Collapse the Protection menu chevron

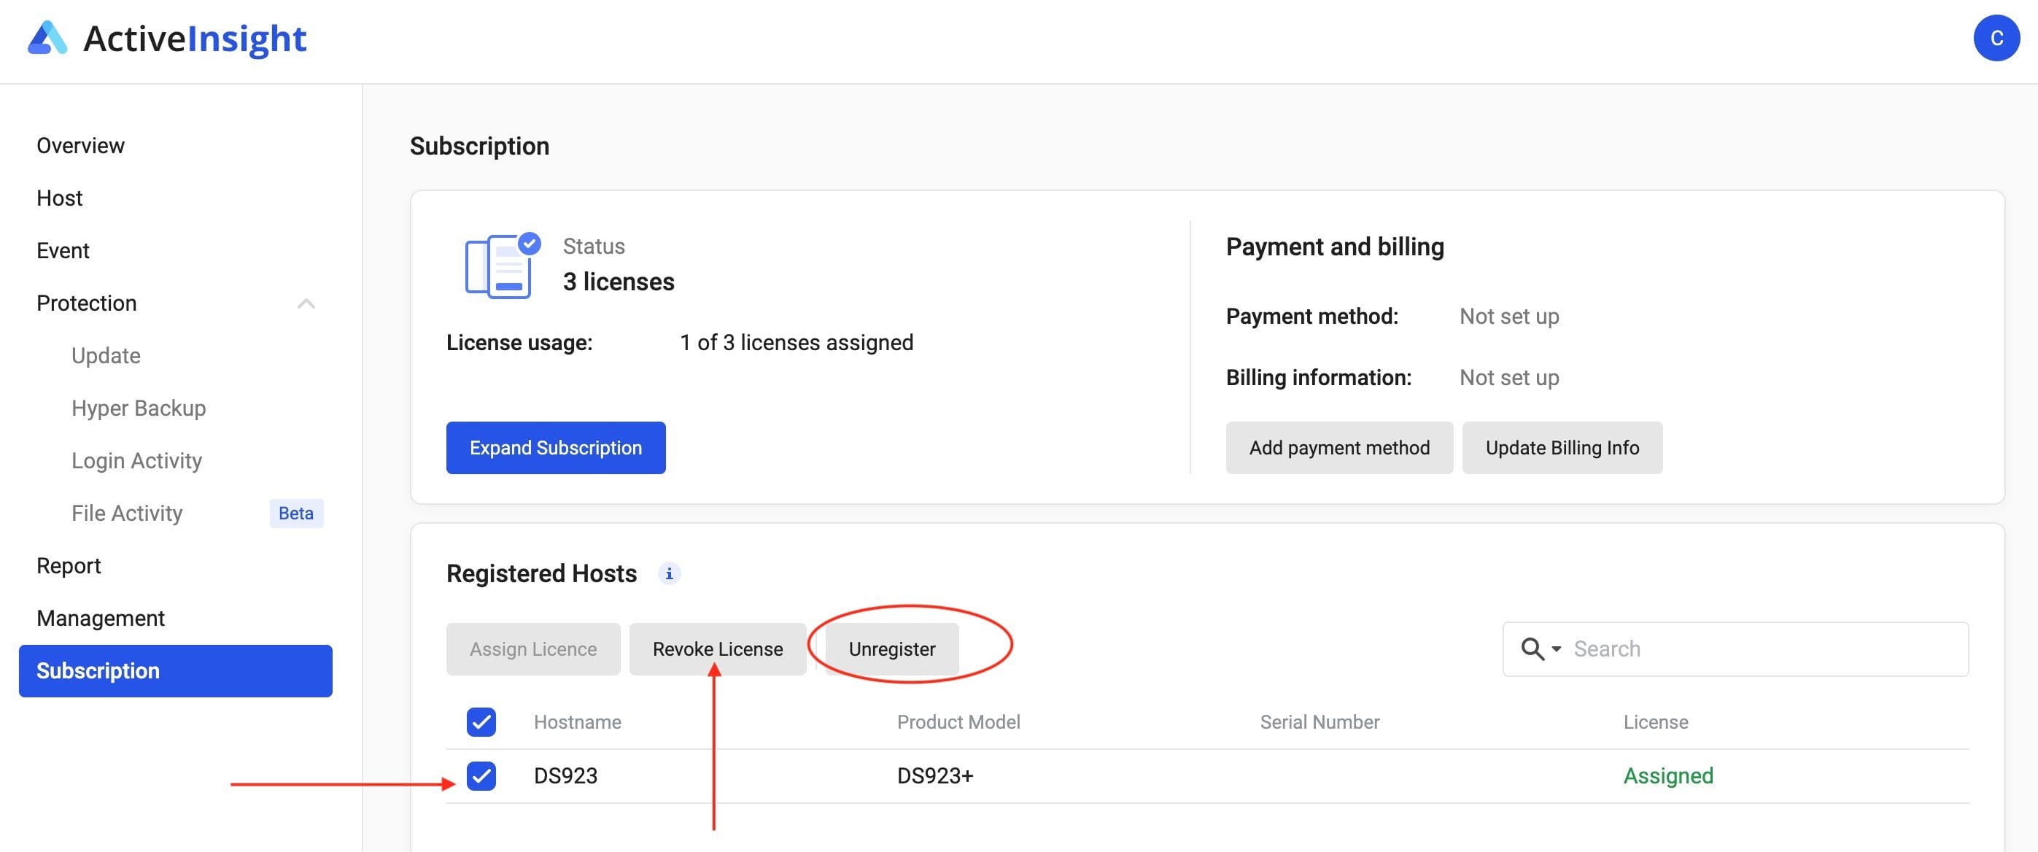click(306, 303)
